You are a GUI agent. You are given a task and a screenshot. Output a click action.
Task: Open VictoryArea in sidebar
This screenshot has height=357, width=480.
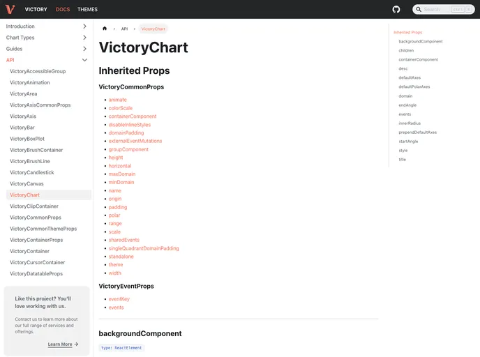tap(23, 94)
